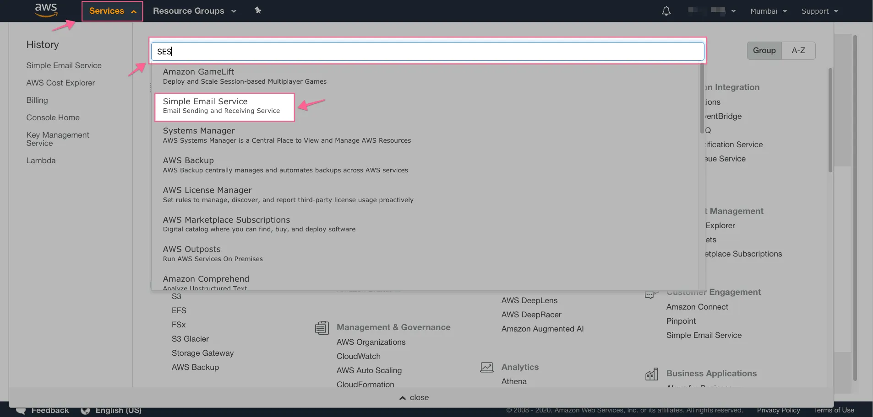Open CloudWatch service
Screen dimensions: 873x417
[359, 356]
